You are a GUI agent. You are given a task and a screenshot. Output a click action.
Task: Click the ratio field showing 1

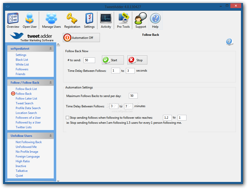coord(182,118)
